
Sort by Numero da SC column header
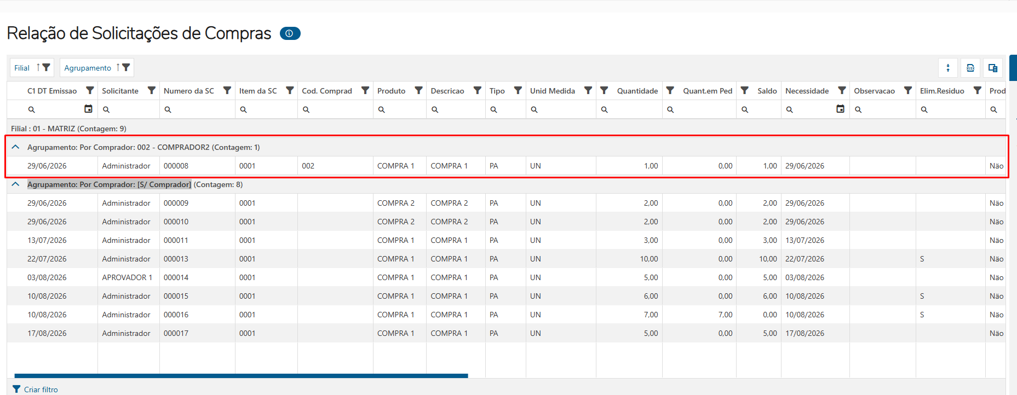pyautogui.click(x=189, y=91)
